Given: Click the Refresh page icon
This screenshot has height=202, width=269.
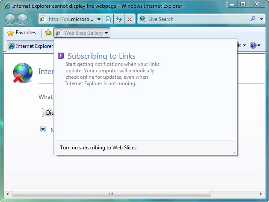Looking at the screenshot, I should click(x=118, y=19).
